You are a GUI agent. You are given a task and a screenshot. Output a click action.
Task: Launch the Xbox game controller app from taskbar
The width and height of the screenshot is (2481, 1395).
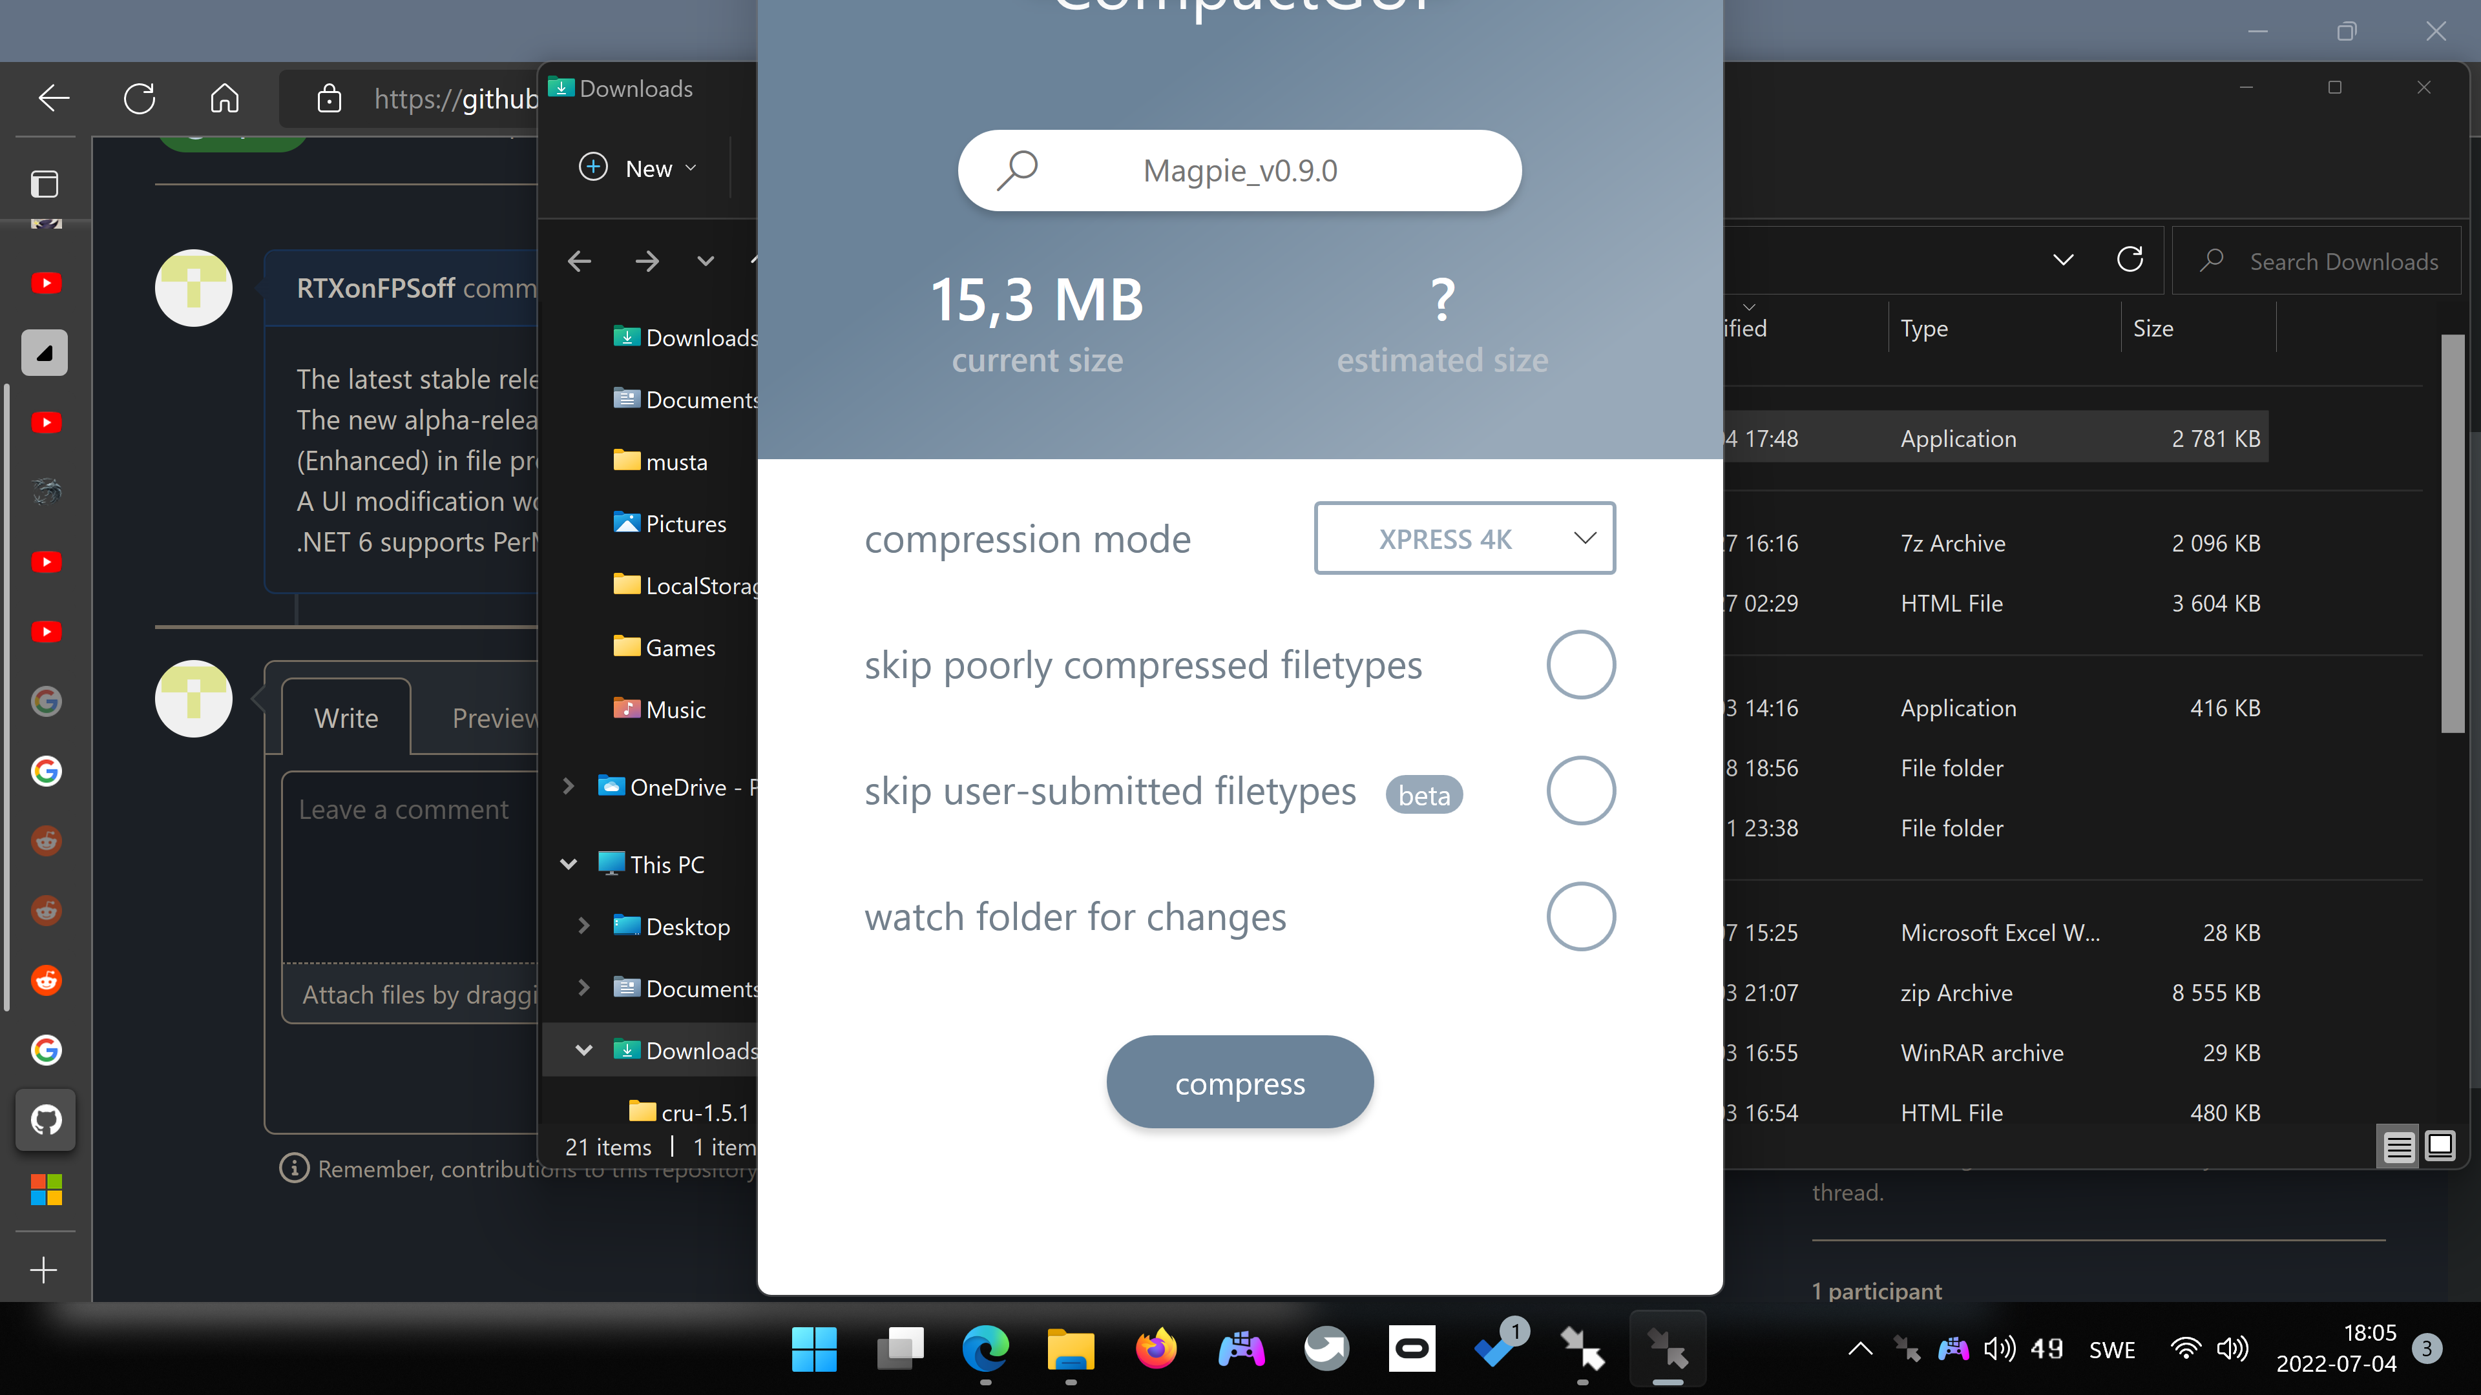click(x=1240, y=1348)
